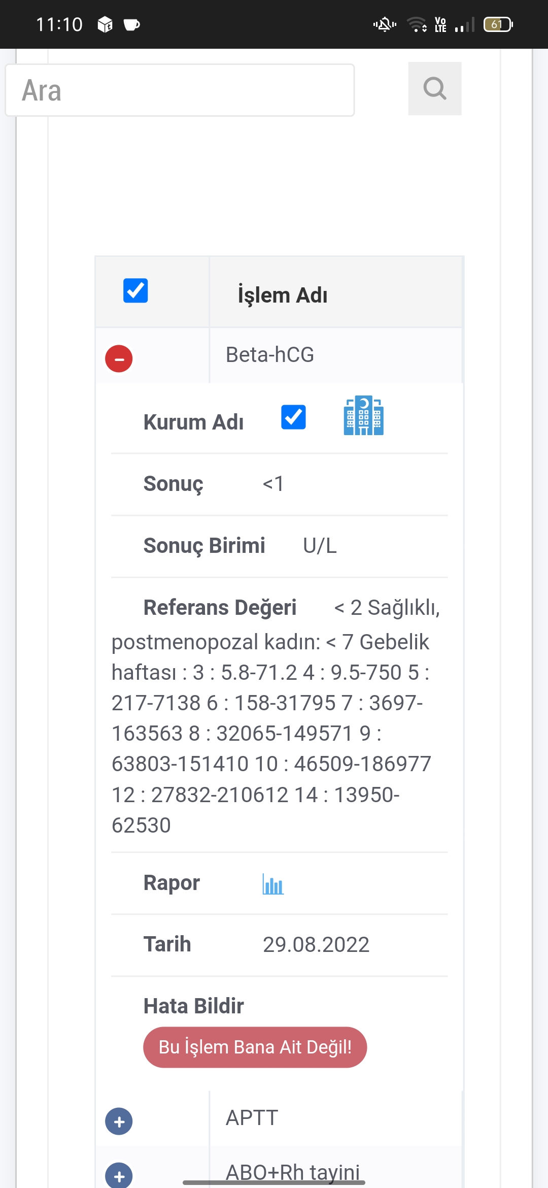This screenshot has height=1188, width=548.
Task: Tap the mobile signal strength icon
Action: 465,24
